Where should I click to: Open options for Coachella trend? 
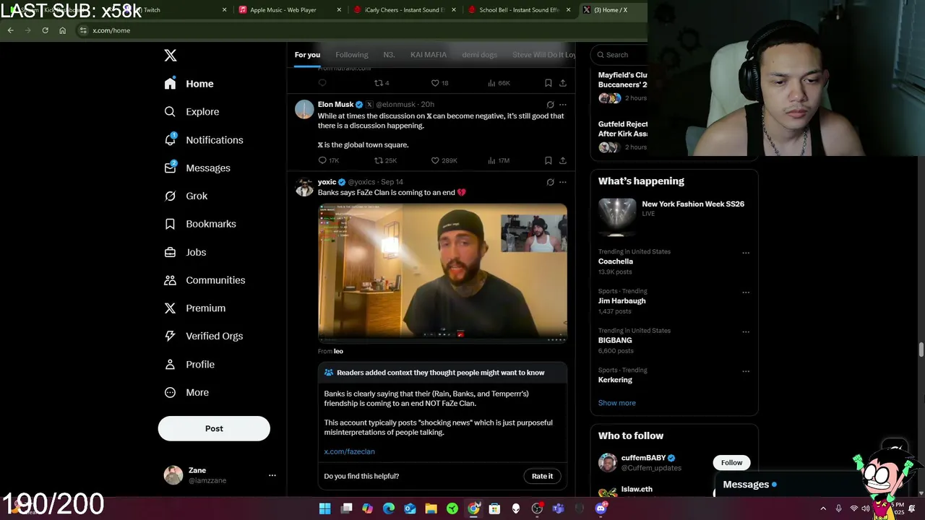pyautogui.click(x=746, y=253)
